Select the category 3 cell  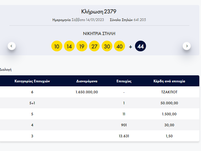pos(32,136)
